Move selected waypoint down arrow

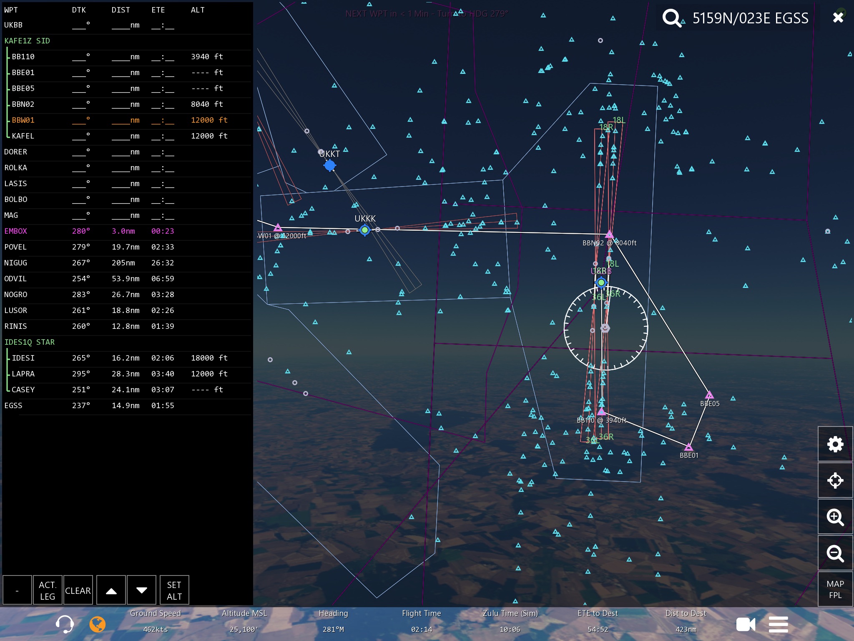click(x=141, y=590)
